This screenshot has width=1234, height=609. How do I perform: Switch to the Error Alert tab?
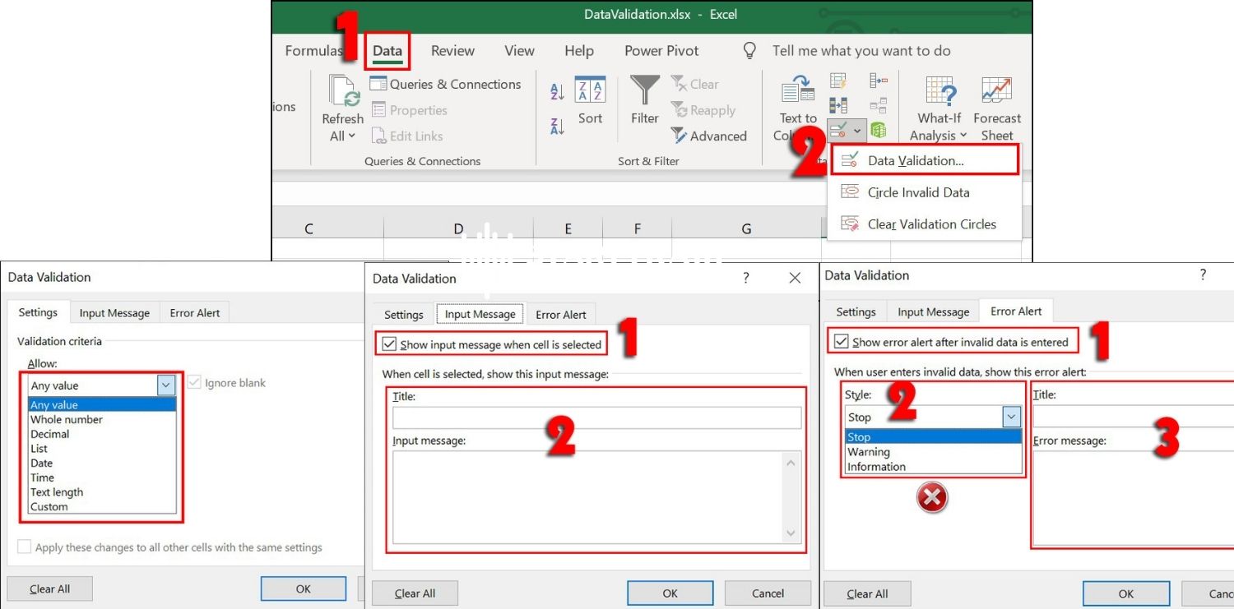(1016, 311)
